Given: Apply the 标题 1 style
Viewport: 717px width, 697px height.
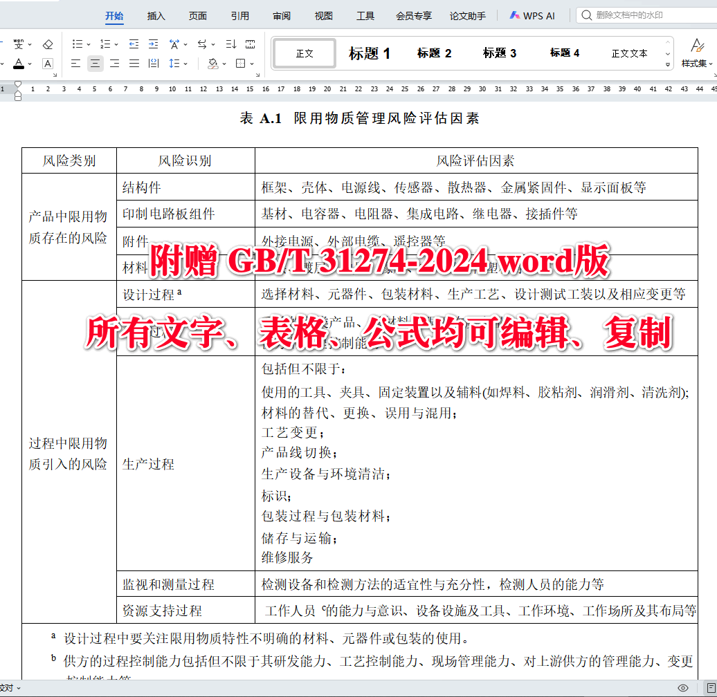Looking at the screenshot, I should click(x=370, y=53).
